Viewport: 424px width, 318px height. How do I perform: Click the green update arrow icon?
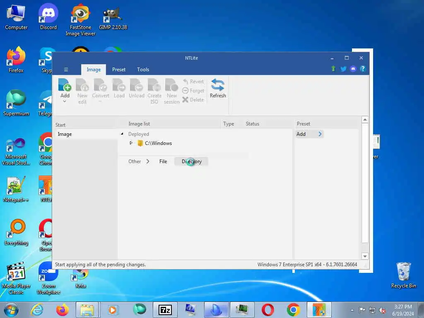333,69
